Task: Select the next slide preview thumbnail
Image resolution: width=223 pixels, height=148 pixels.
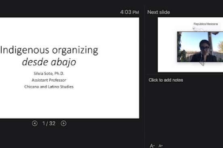Action: [x=190, y=45]
